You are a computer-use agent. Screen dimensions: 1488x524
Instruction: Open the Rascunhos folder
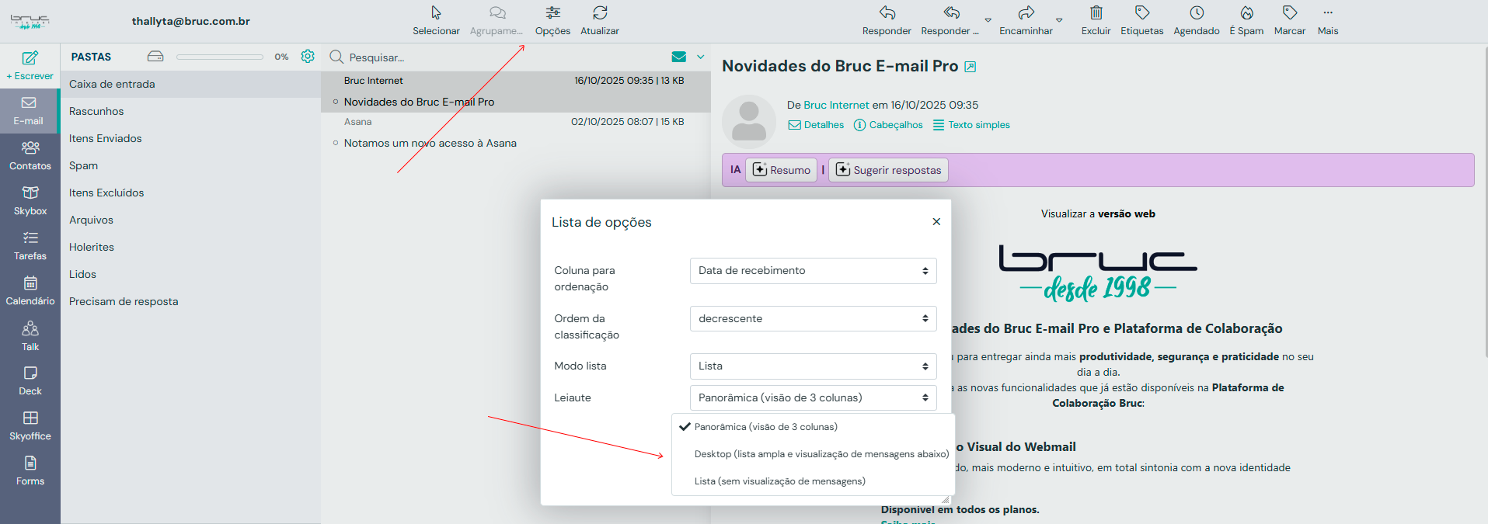pos(190,111)
